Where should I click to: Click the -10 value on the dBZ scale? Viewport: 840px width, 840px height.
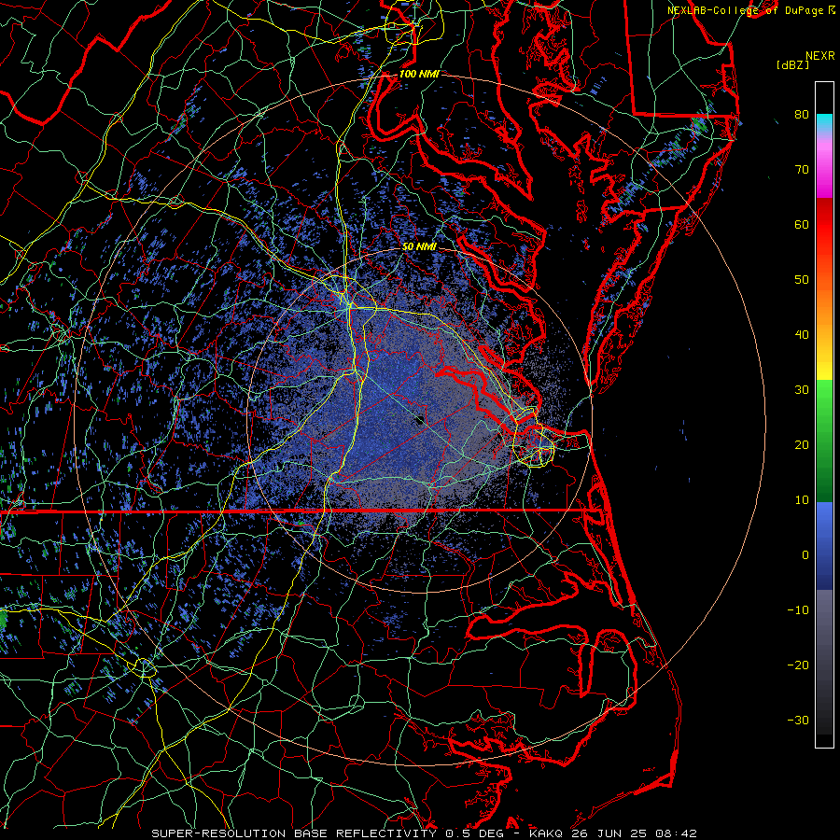pos(798,610)
